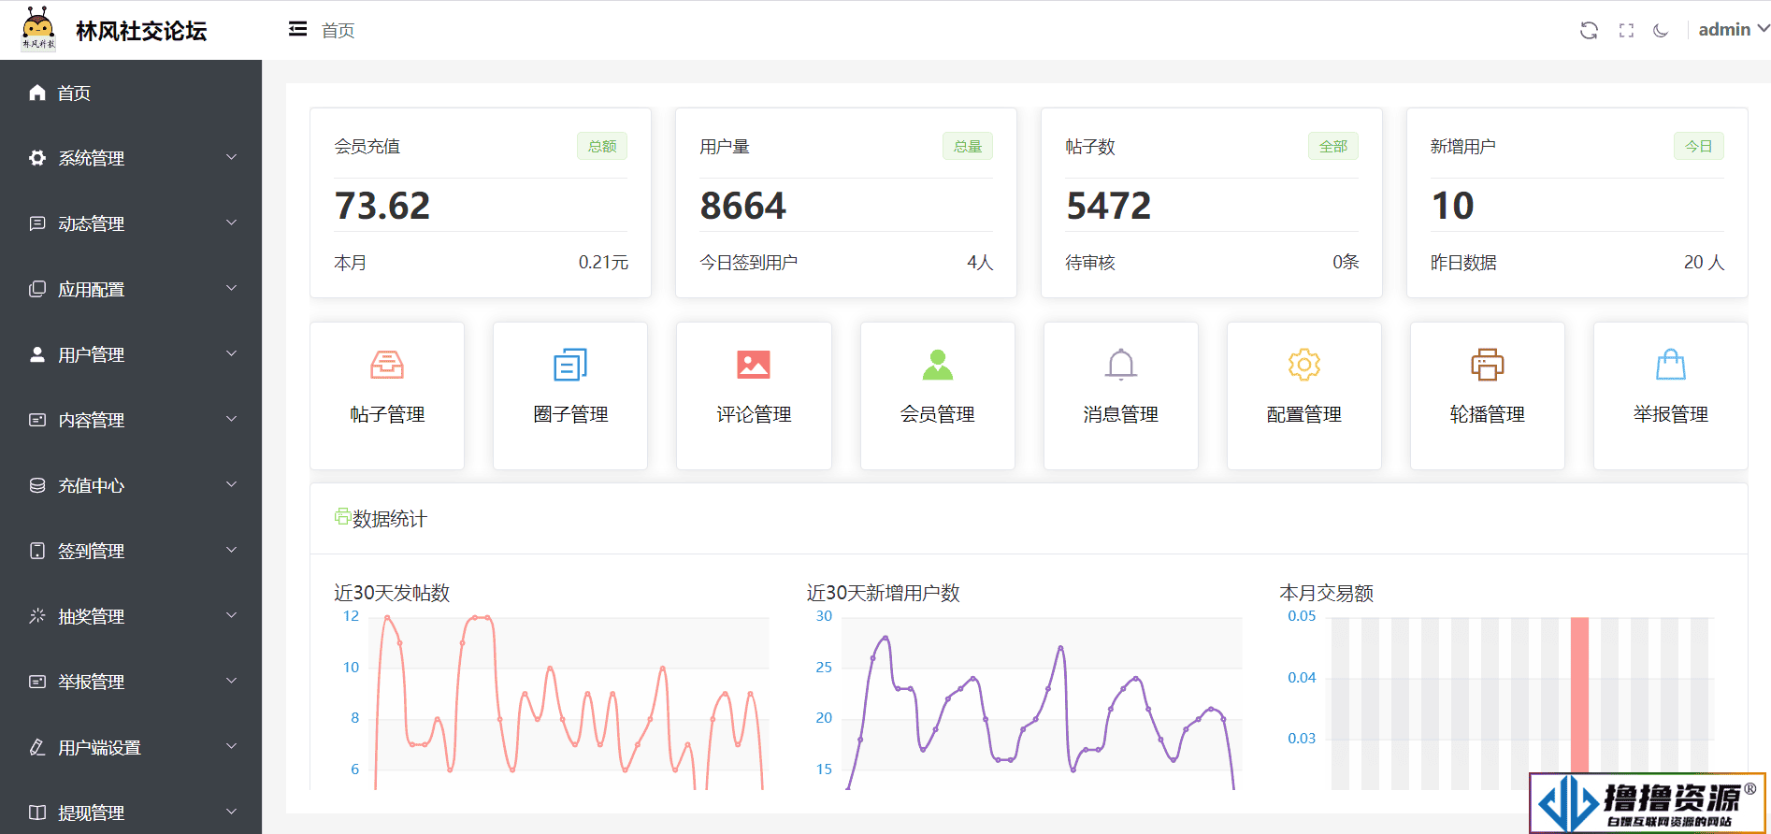This screenshot has height=834, width=1771.
Task: Click the sparkle icon beside 抽奖管理
Action: [37, 616]
